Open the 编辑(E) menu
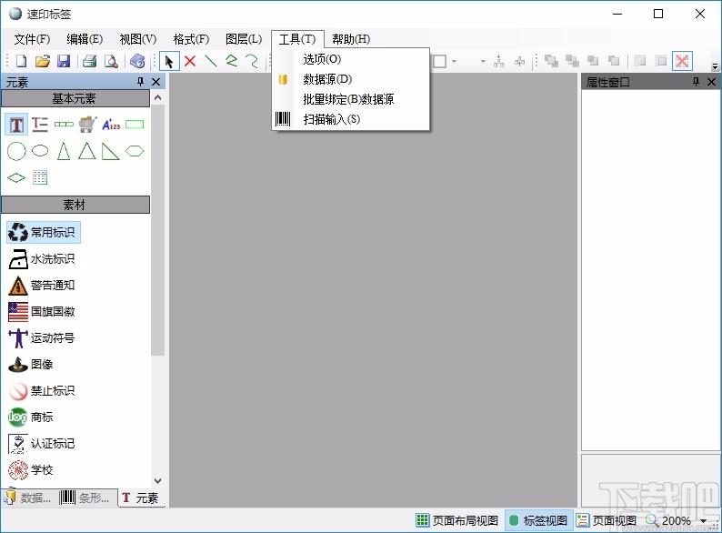The height and width of the screenshot is (533, 722). (85, 39)
